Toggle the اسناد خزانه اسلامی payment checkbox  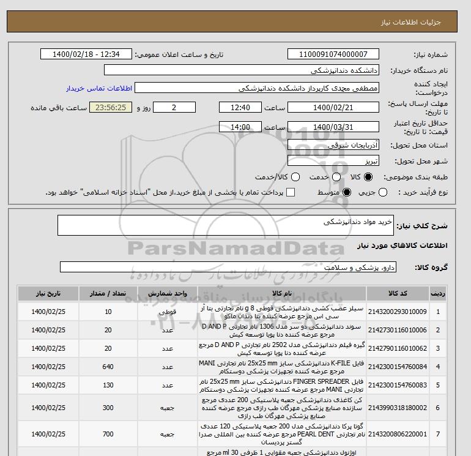291,192
